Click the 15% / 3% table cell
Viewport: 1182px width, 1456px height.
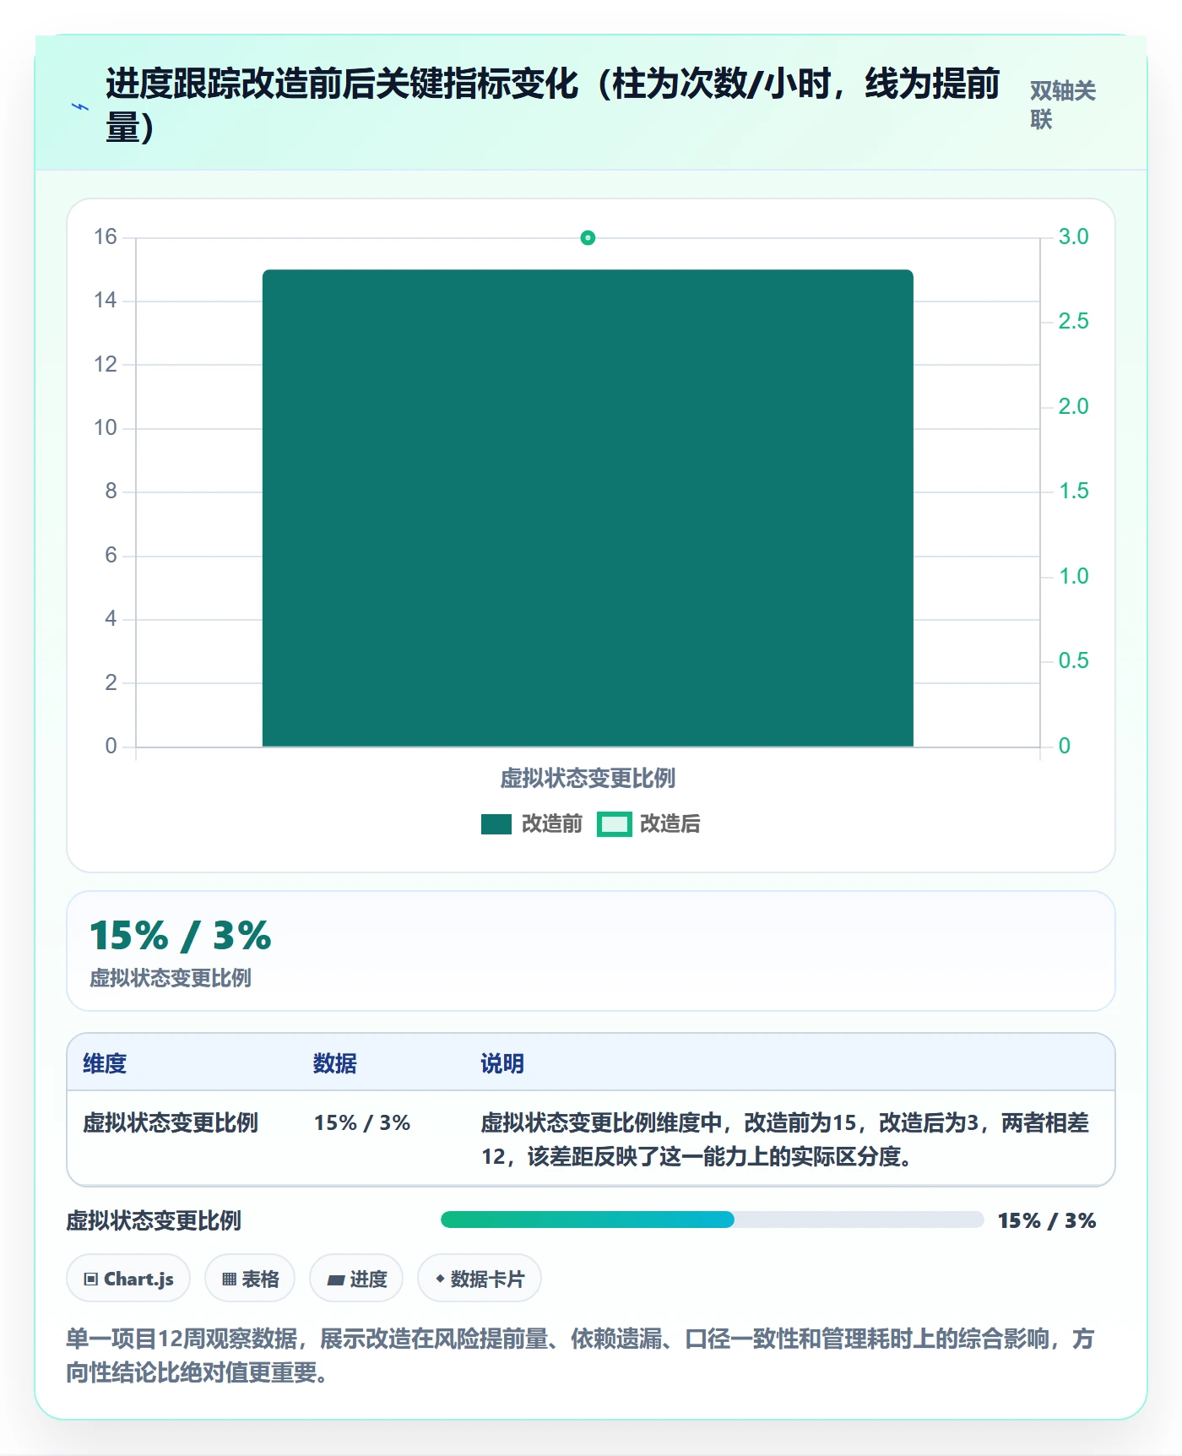362,1123
